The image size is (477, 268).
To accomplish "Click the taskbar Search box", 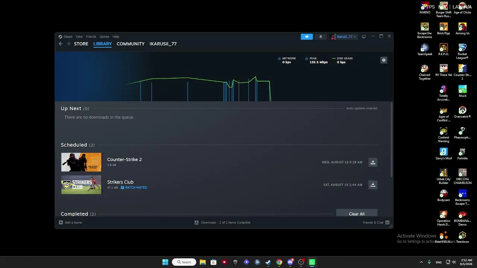I will click(184, 262).
